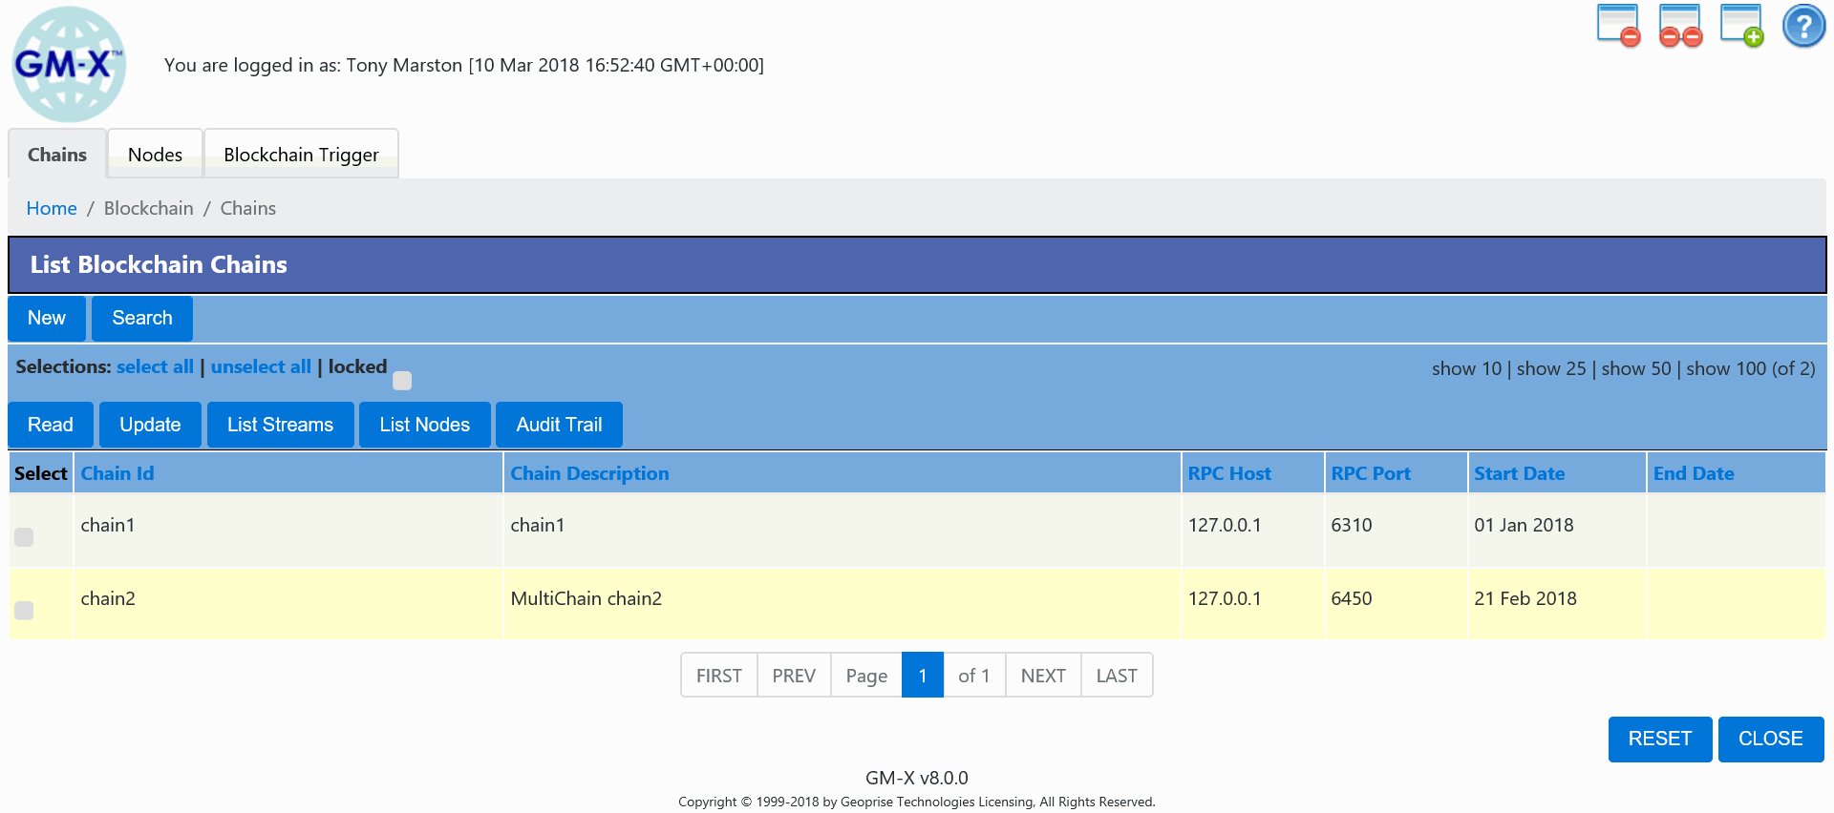Click the start date 21 Feb 2018

click(x=1525, y=598)
